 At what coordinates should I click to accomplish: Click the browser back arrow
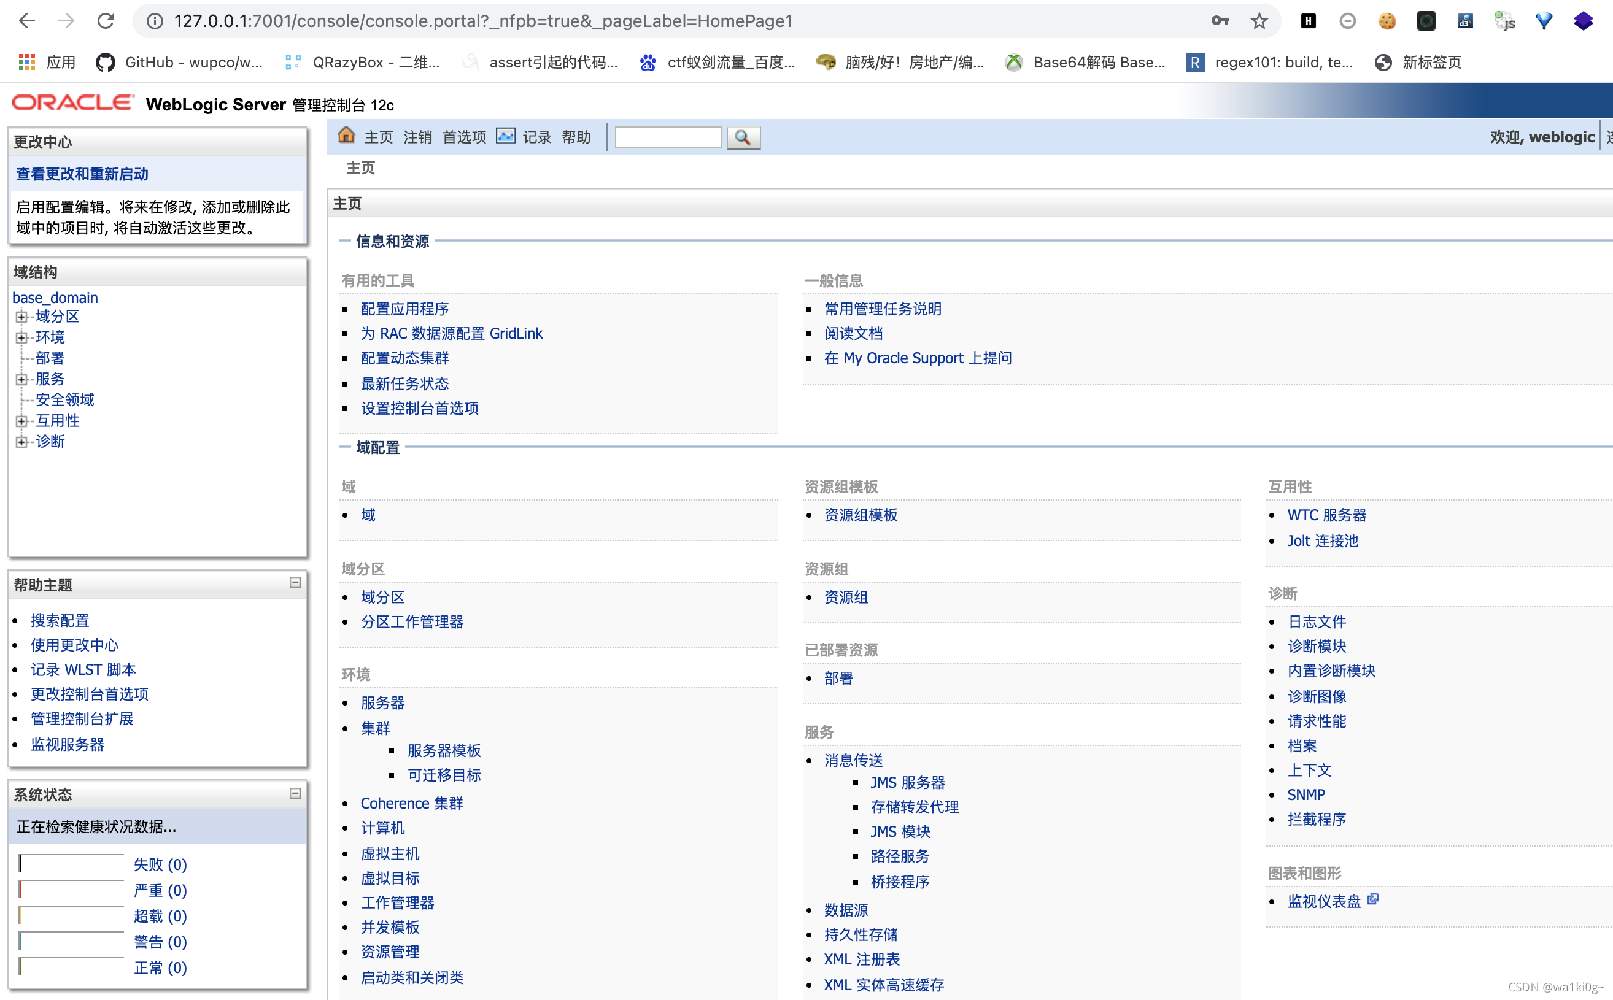(26, 21)
